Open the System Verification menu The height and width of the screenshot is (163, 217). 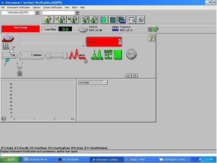pos(52,7)
